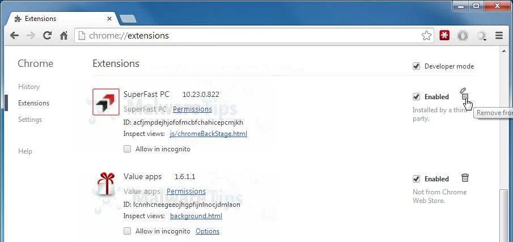Click the Chrome heading in sidebar
Viewport: 513px width, 242px height.
(35, 63)
